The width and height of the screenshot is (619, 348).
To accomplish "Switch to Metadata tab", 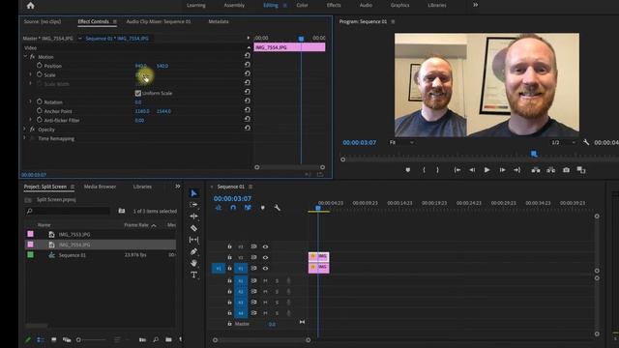I will click(x=219, y=21).
